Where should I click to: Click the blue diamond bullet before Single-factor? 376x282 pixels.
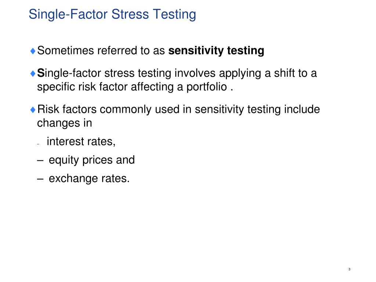click(33, 73)
